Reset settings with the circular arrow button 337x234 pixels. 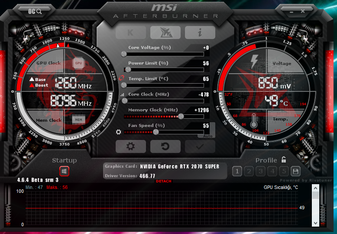coord(165,146)
